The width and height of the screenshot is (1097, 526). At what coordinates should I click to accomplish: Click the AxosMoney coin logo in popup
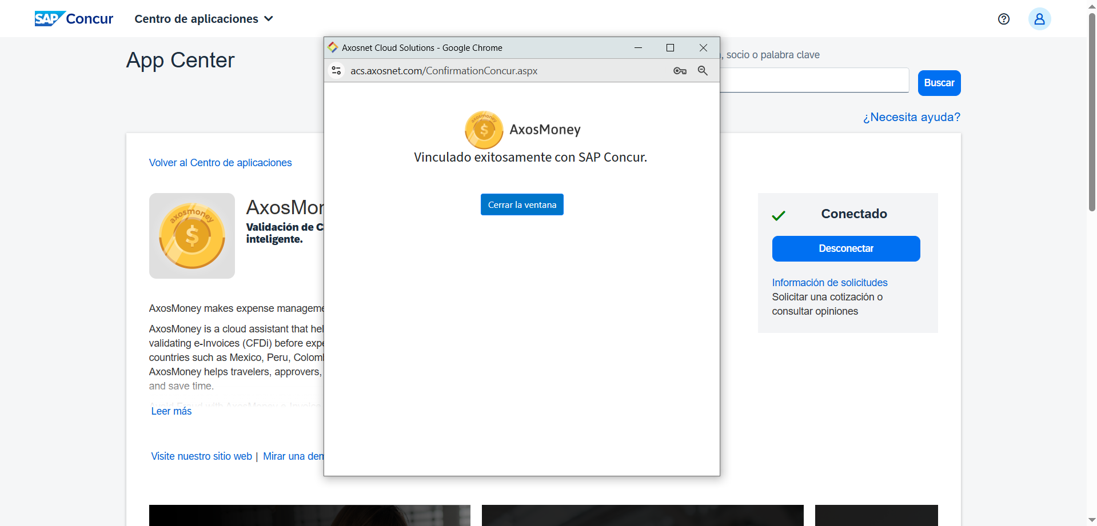[x=484, y=130]
